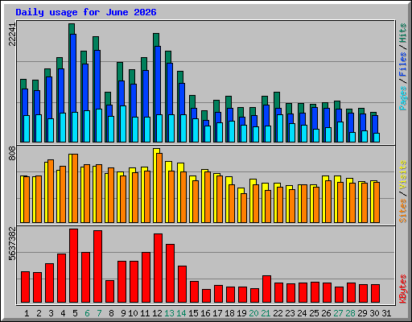
Task: Click the orange Sites bar for day 5
Action: point(75,188)
